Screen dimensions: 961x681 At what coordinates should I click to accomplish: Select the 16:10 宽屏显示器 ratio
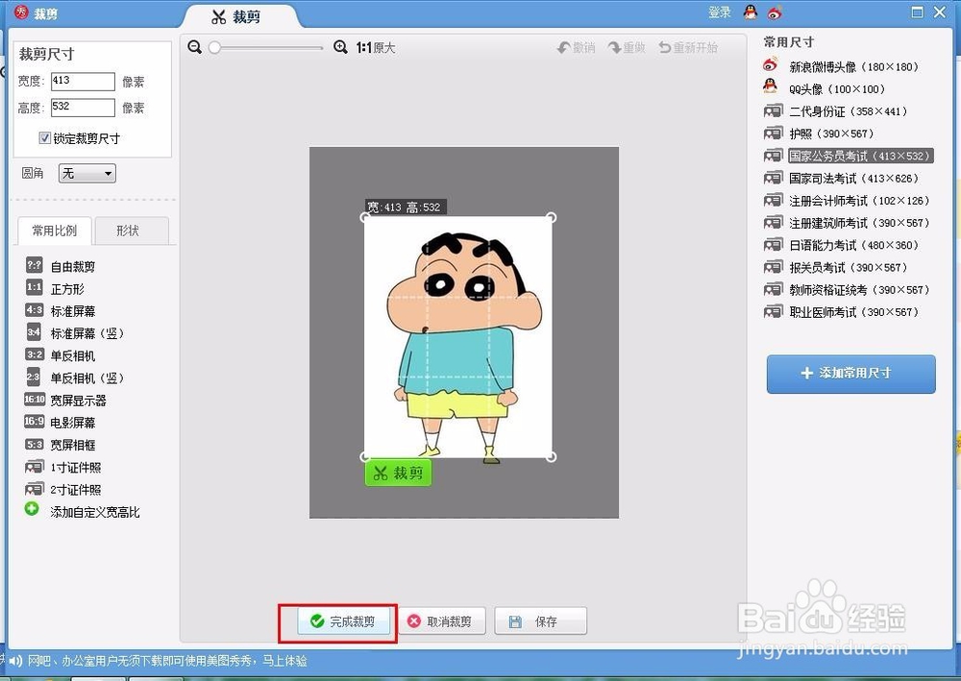point(65,401)
